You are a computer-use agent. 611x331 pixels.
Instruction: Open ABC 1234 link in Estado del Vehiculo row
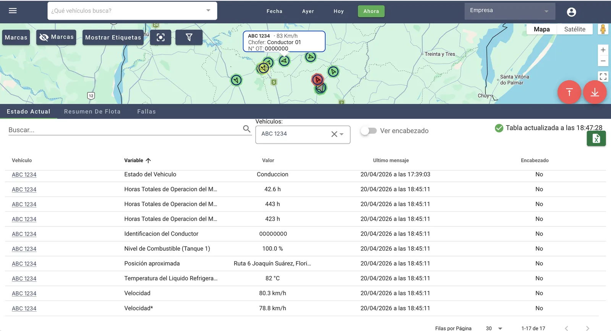[x=24, y=174]
